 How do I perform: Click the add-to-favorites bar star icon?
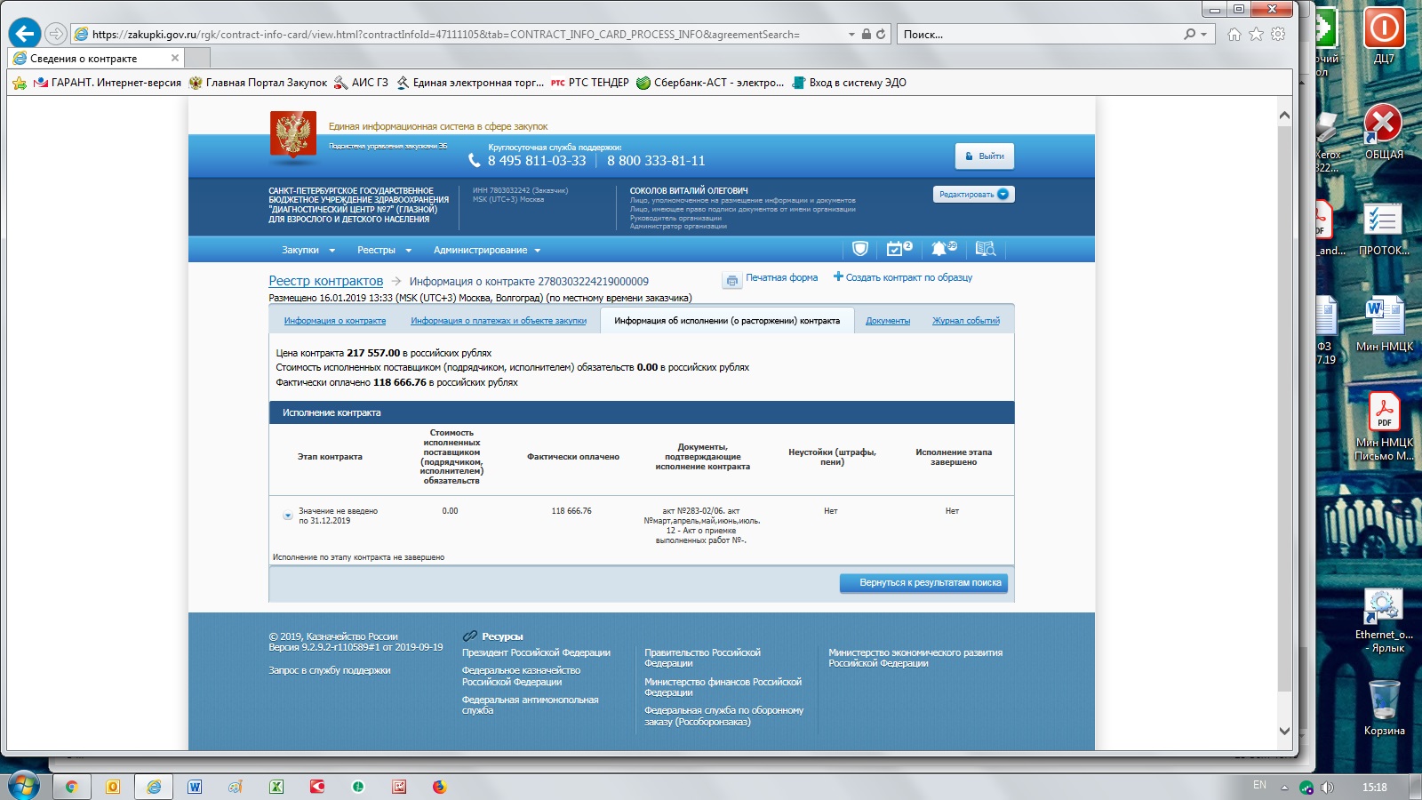click(x=20, y=83)
